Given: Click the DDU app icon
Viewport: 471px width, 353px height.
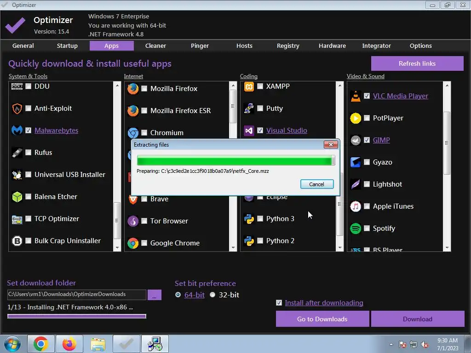Looking at the screenshot, I should click(x=17, y=86).
